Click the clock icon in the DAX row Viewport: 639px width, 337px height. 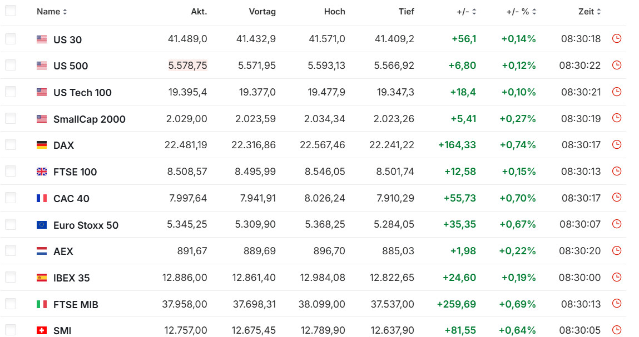(x=616, y=144)
